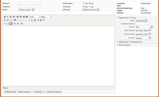Justify text fully in editor

[x=27, y=17]
